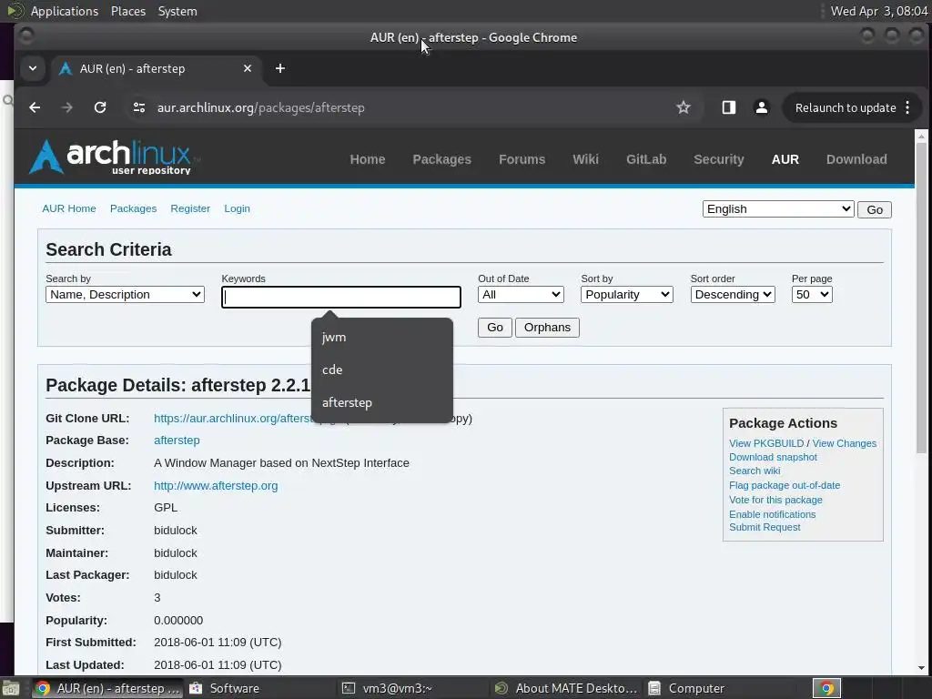Click the Orphans button
The width and height of the screenshot is (932, 699).
pyautogui.click(x=547, y=328)
